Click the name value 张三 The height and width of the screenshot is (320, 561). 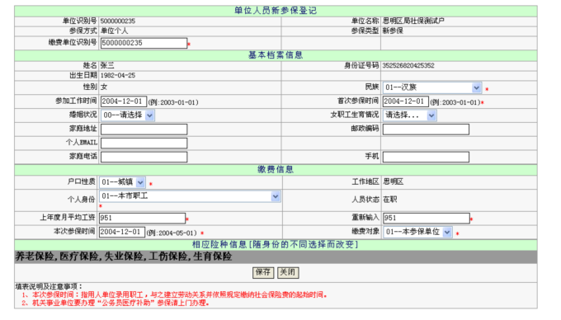point(107,66)
